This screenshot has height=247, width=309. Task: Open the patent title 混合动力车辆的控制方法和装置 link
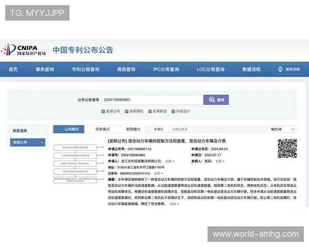tap(167, 141)
